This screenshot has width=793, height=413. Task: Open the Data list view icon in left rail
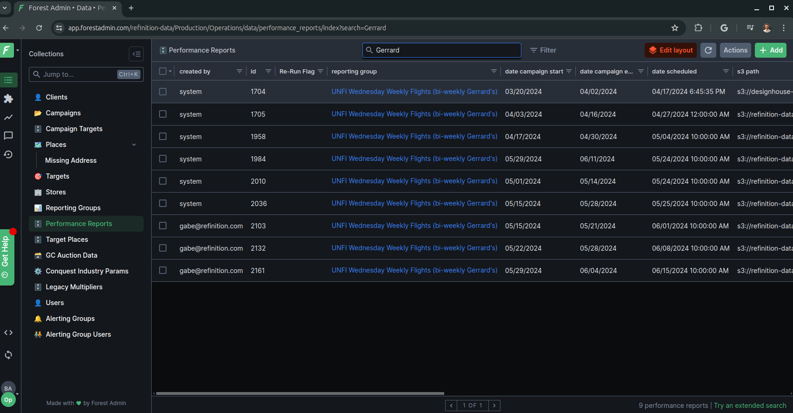pyautogui.click(x=8, y=80)
